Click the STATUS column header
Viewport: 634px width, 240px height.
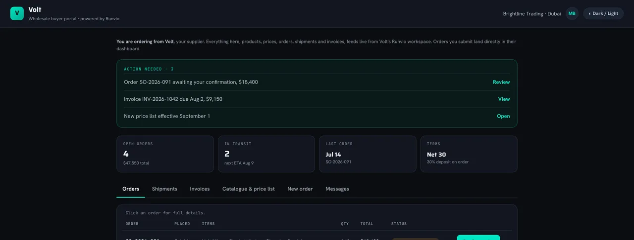pos(399,224)
